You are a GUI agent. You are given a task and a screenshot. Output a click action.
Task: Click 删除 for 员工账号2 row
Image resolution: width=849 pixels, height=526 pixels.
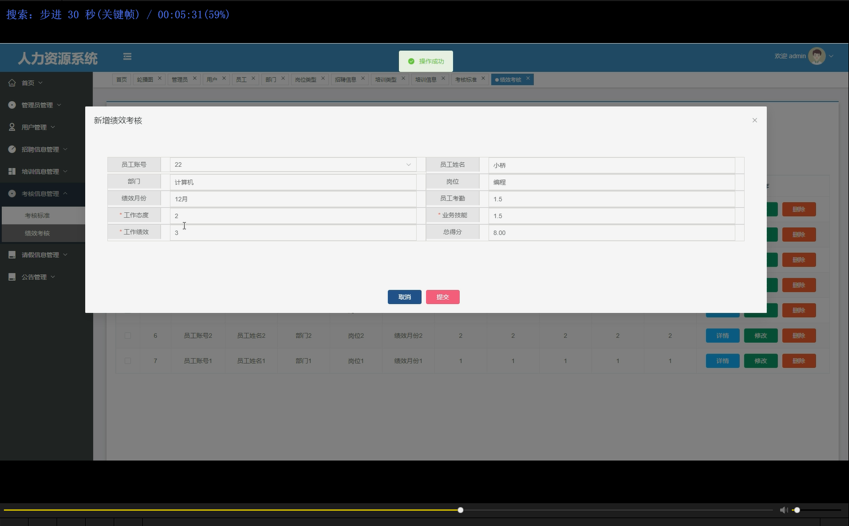pos(799,336)
